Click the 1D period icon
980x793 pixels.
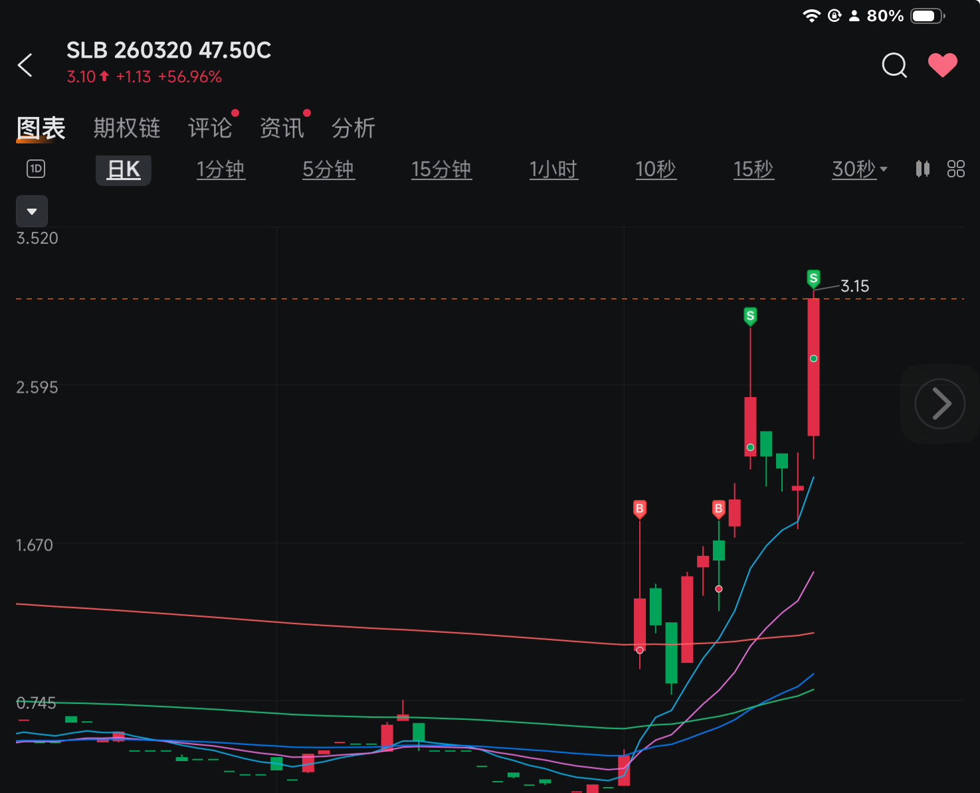pos(36,169)
